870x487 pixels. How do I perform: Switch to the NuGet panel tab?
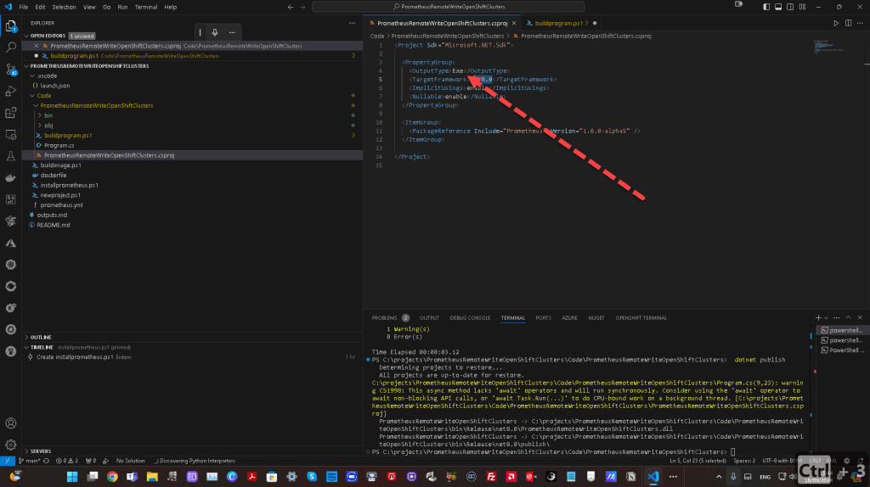pos(596,318)
